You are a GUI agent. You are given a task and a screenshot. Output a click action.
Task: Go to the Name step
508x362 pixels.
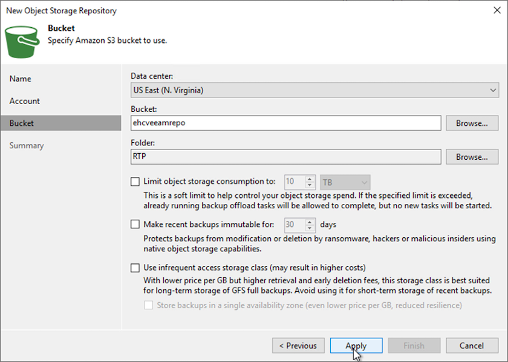coord(21,79)
